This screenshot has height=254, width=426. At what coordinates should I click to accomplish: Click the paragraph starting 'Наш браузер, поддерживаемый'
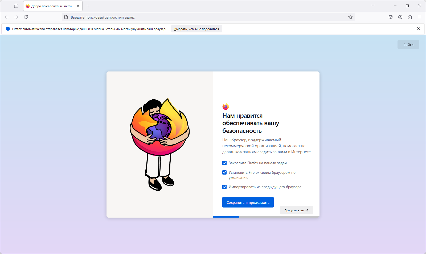267,146
